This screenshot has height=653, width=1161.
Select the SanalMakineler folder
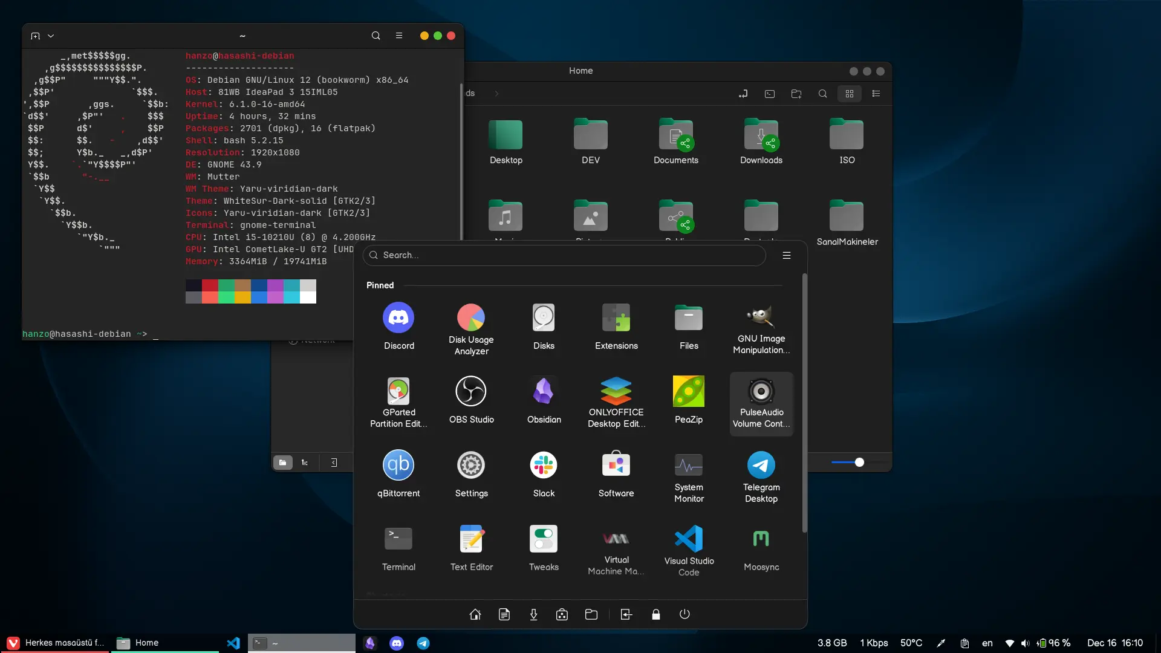(x=847, y=223)
